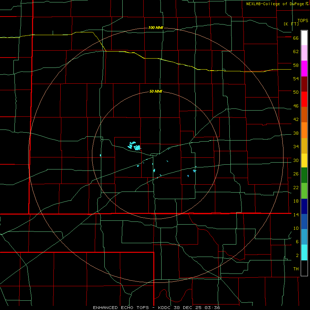Viewport: 310px width, 310px height.
Task: Click the legend value '42'
Action: tap(296, 120)
